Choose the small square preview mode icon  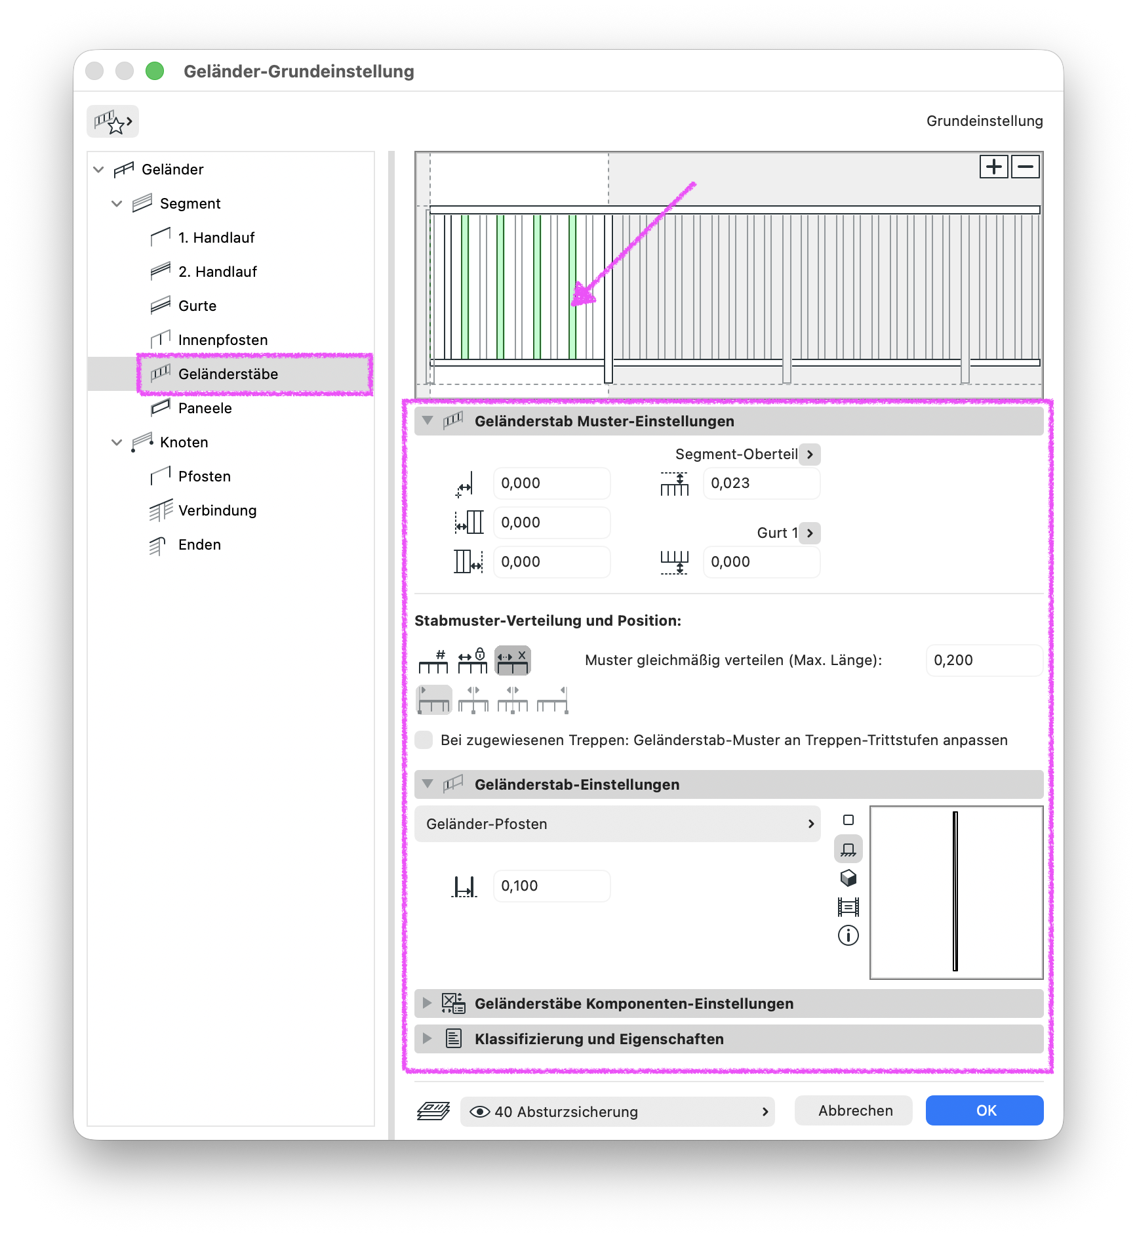point(848,820)
